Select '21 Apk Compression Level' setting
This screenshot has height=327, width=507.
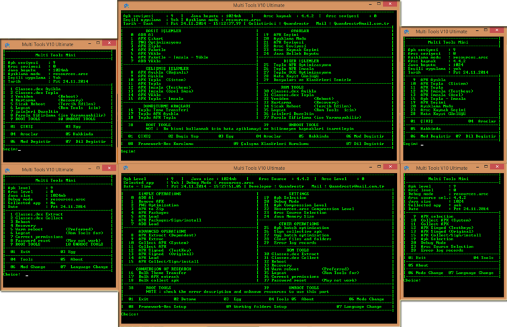tap(295, 205)
